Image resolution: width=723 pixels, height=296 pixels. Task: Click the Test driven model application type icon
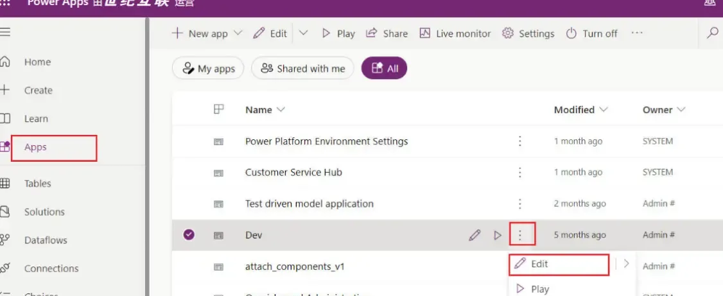(x=218, y=204)
